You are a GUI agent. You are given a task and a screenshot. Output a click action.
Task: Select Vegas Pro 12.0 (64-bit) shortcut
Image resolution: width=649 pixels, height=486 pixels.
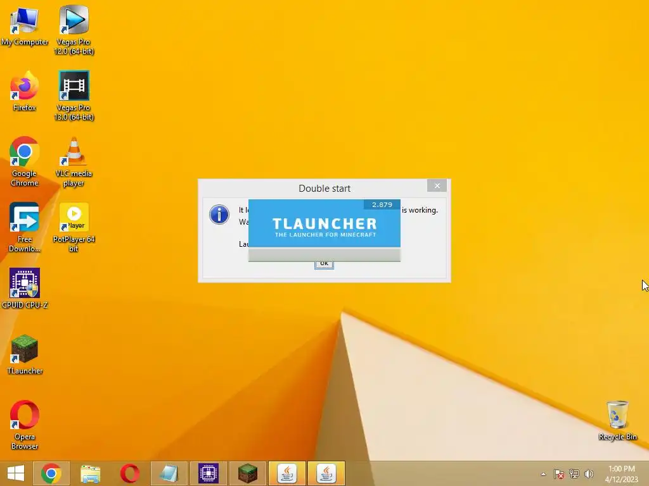point(74,30)
